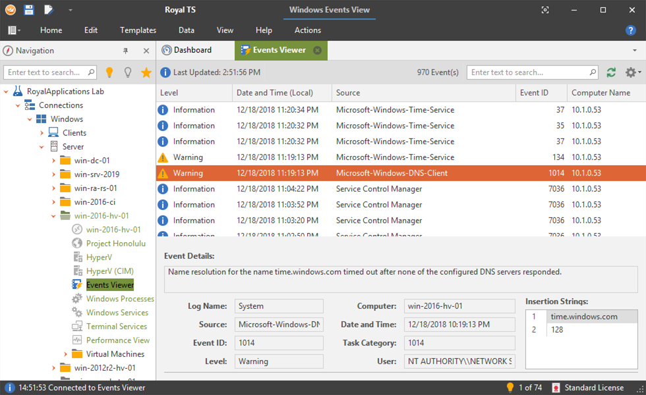
Task: Close the Events Viewer tab
Action: [317, 50]
